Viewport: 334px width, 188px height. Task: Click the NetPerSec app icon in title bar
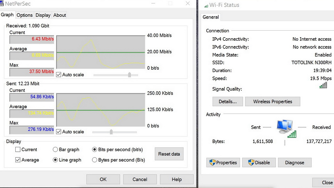(x=2, y=4)
